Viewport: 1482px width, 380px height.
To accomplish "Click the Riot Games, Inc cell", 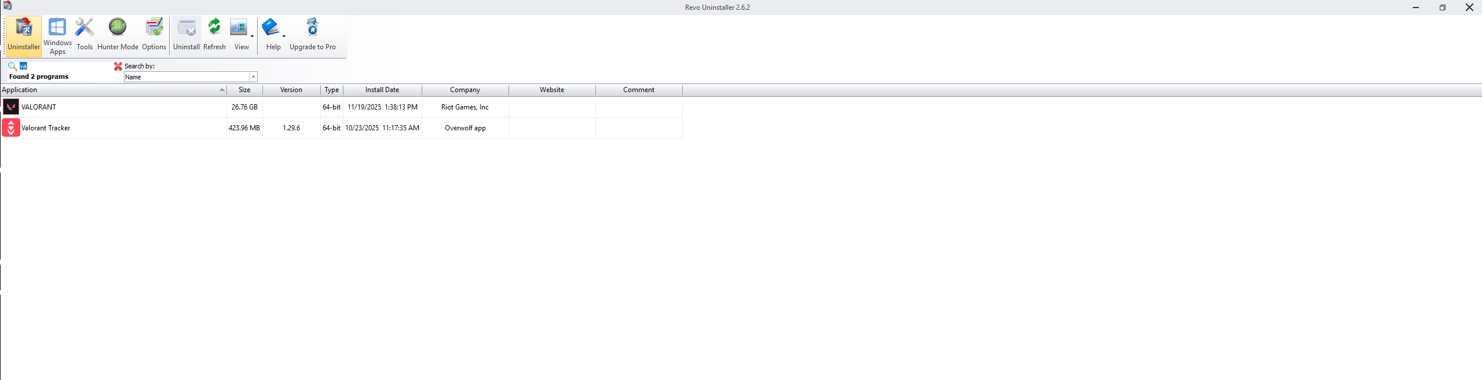I will click(465, 107).
